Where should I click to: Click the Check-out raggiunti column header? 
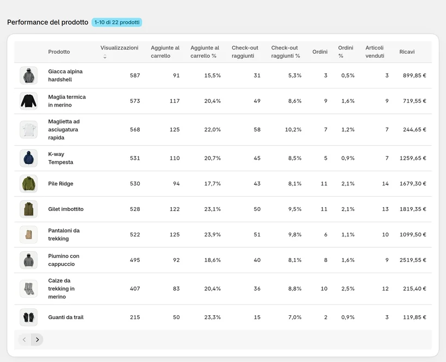tap(245, 52)
